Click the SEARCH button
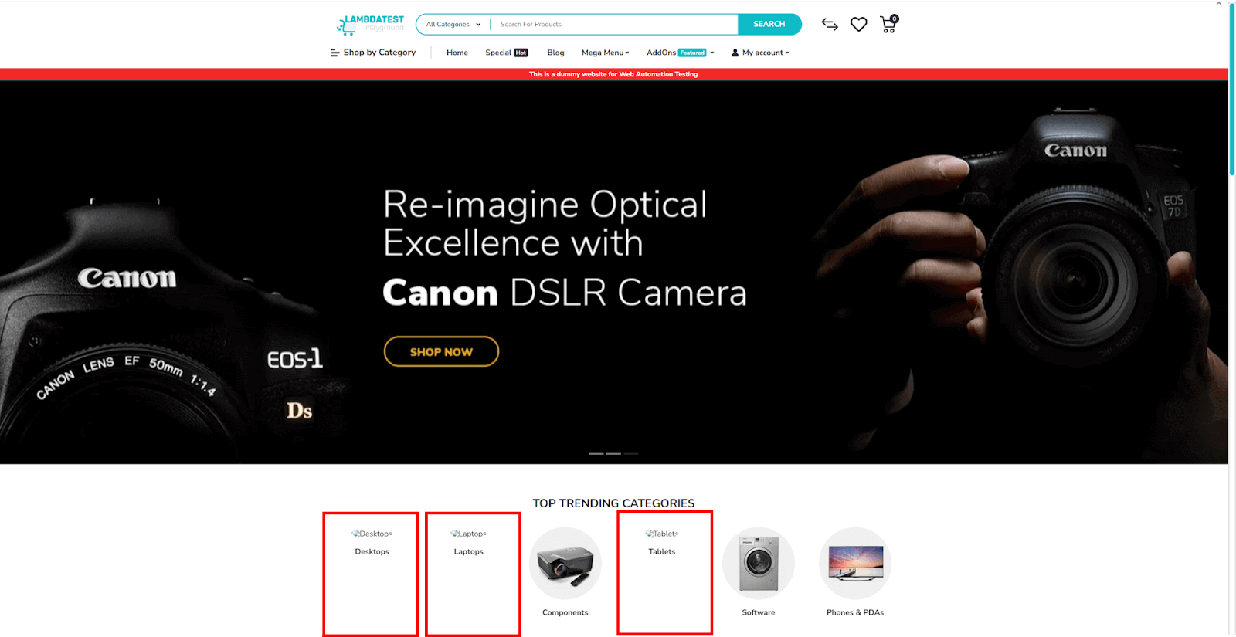The width and height of the screenshot is (1236, 637). [769, 25]
